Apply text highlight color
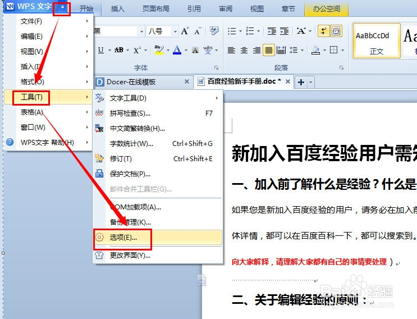 click(159, 50)
